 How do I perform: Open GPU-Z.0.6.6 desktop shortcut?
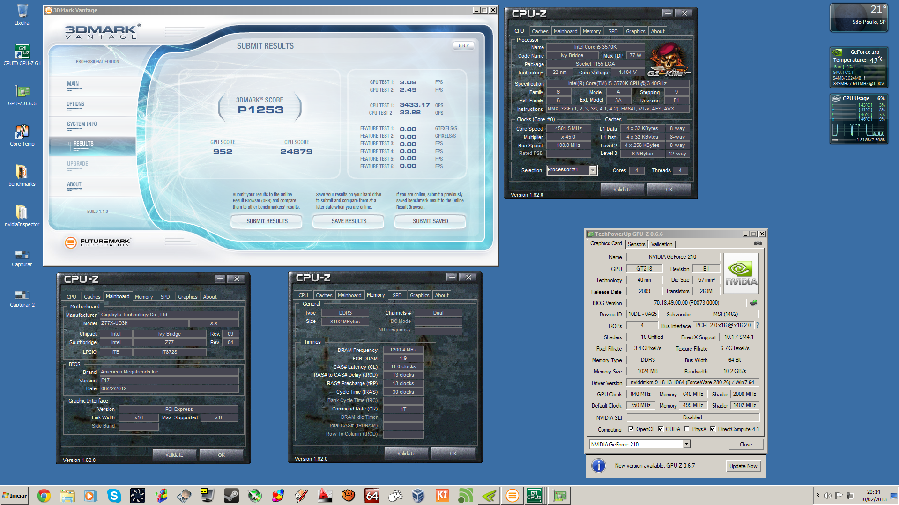(22, 95)
